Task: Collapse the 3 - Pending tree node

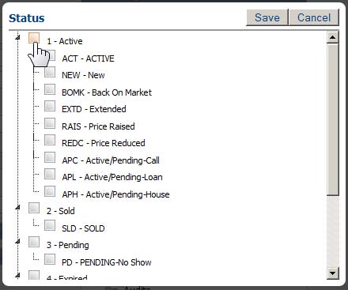Action: 17,242
